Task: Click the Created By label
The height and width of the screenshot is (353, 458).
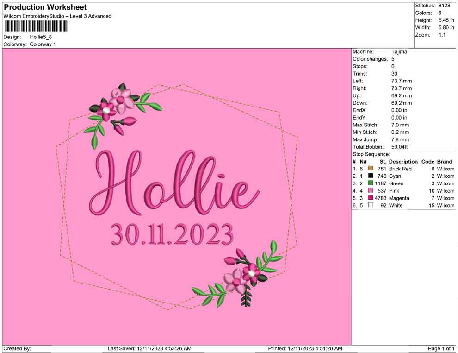Action: 17,348
